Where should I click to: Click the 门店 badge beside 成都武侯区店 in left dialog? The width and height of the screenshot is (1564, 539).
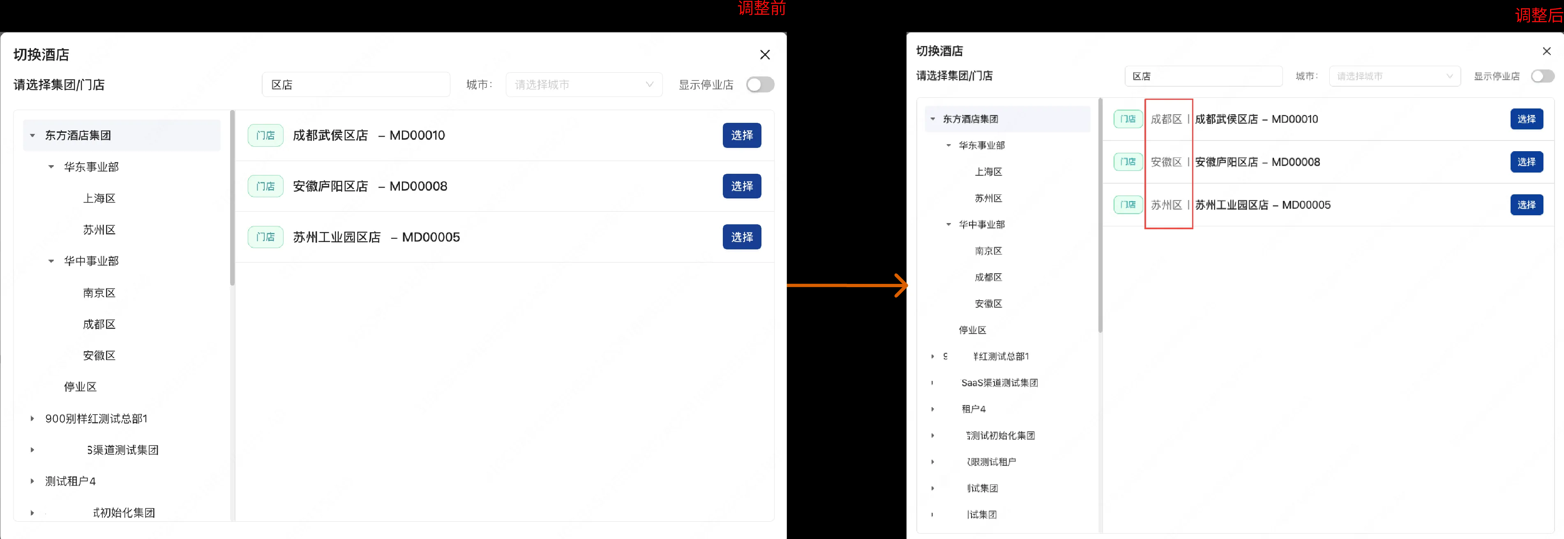265,135
